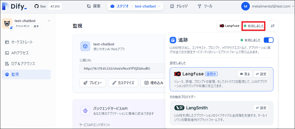
Task: Expand the test-chatbot app dropdown in sidebar
Action: tap(49, 21)
